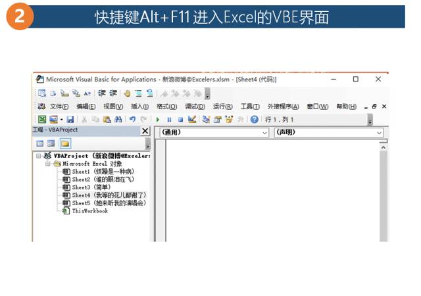
Task: Toggle breakpoint with the hand icon
Action: 127,93
